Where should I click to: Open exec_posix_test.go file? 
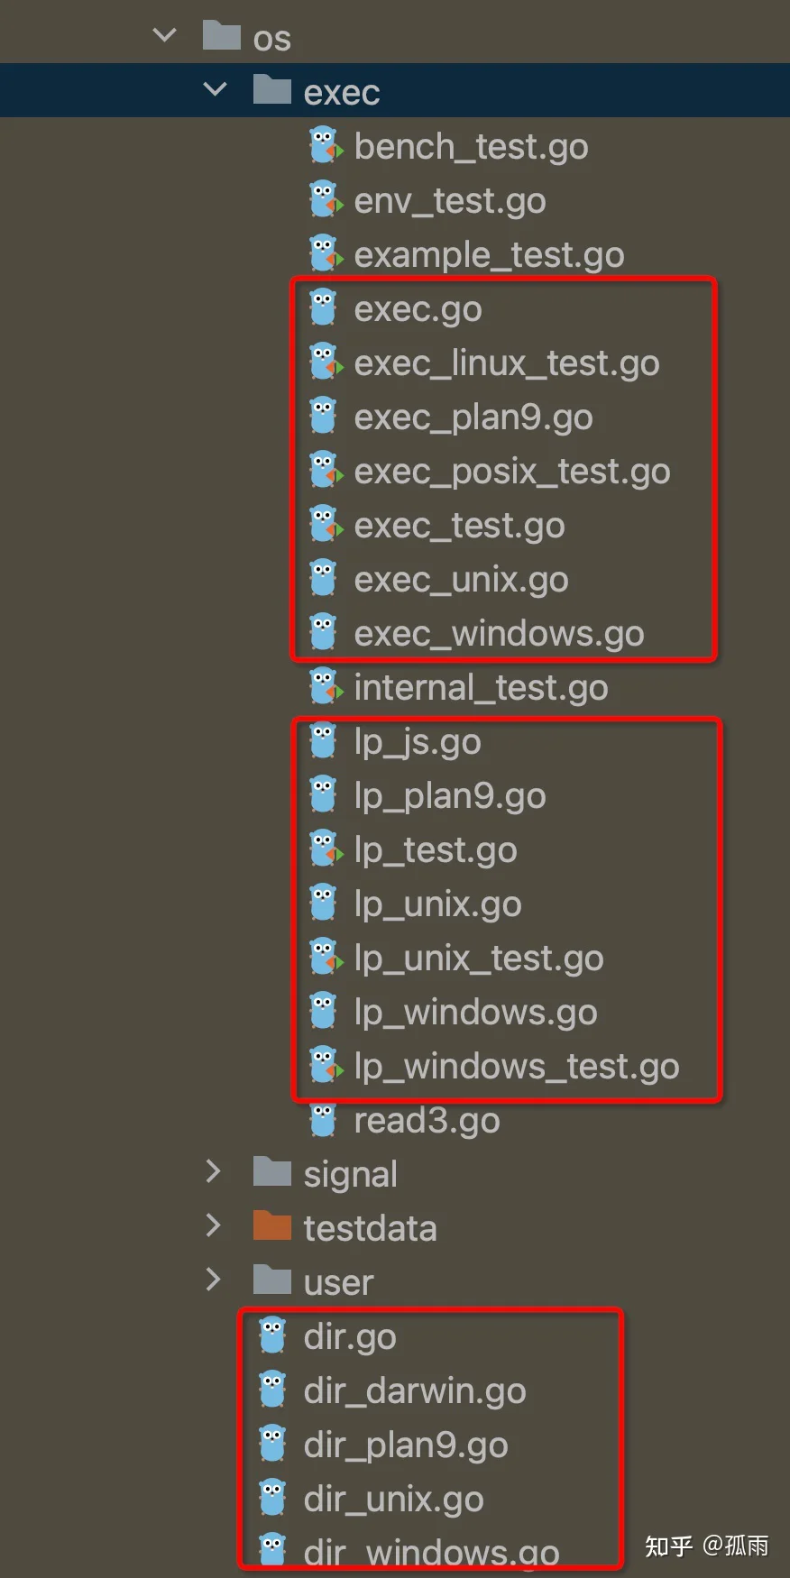(511, 472)
